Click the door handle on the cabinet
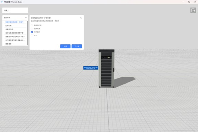Viewport: 198px width, 132px height. point(114,70)
